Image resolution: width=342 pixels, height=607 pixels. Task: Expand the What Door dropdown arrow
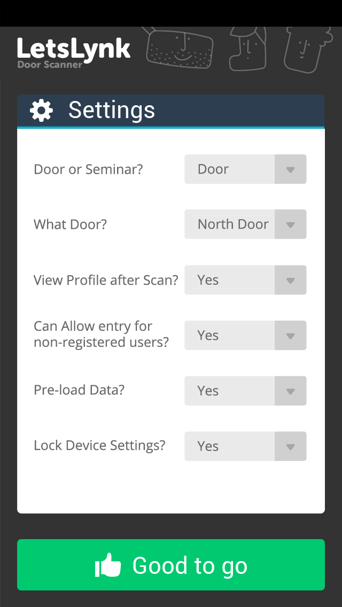point(290,224)
